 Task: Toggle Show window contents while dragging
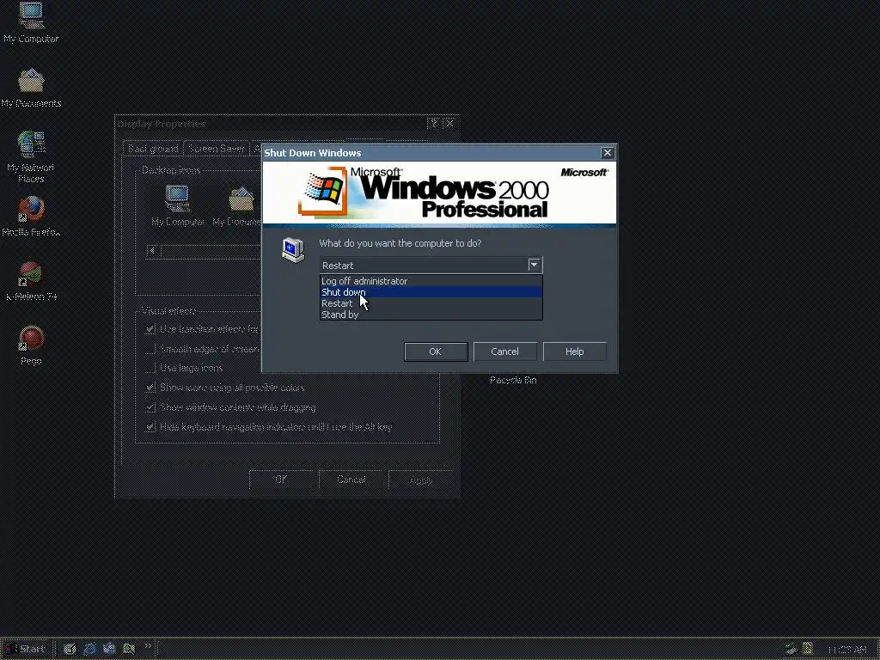point(150,406)
